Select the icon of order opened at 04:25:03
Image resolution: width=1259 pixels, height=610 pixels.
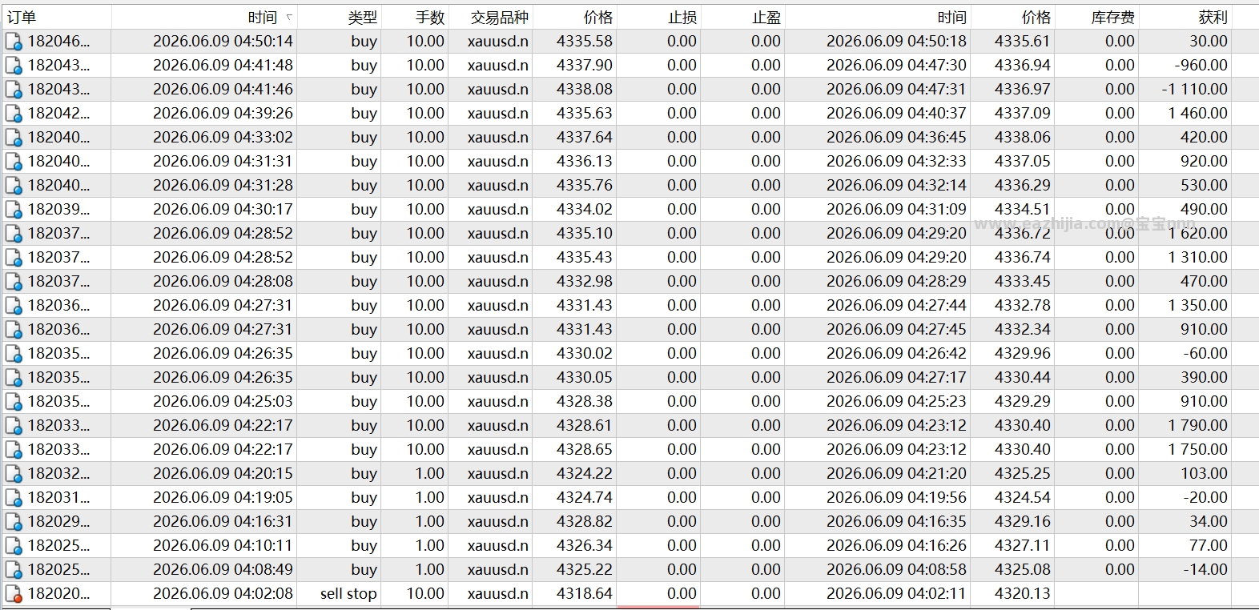14,402
